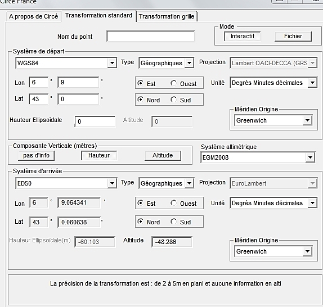Choose Altitude vertical component button

163,155
